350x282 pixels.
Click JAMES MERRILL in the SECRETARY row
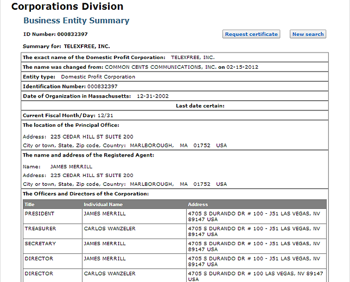(x=105, y=244)
